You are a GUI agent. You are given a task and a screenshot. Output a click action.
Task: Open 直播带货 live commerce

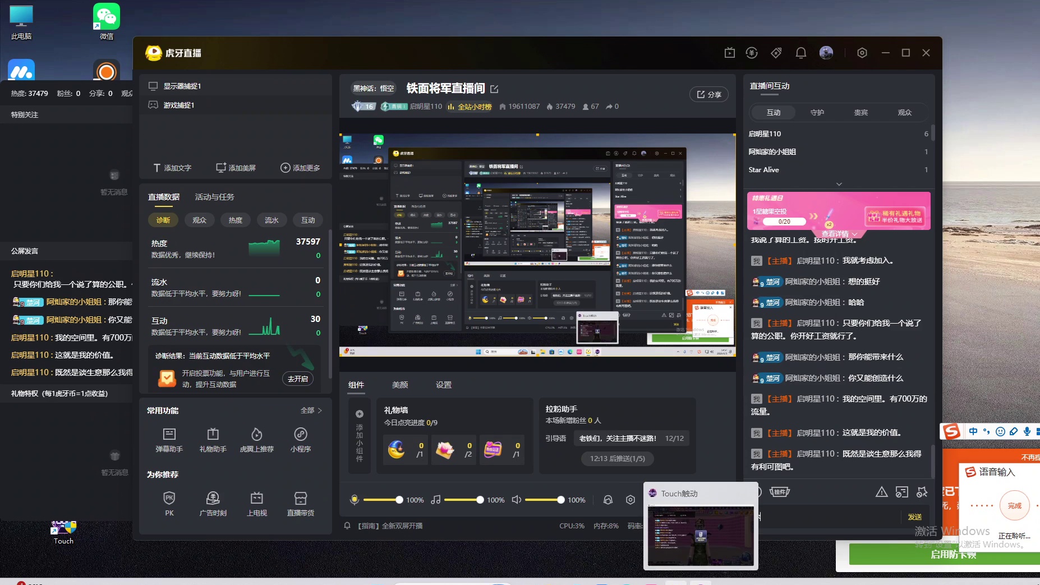(x=301, y=504)
